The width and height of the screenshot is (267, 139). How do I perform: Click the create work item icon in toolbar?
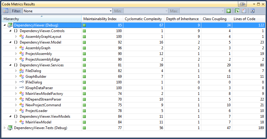244,11
